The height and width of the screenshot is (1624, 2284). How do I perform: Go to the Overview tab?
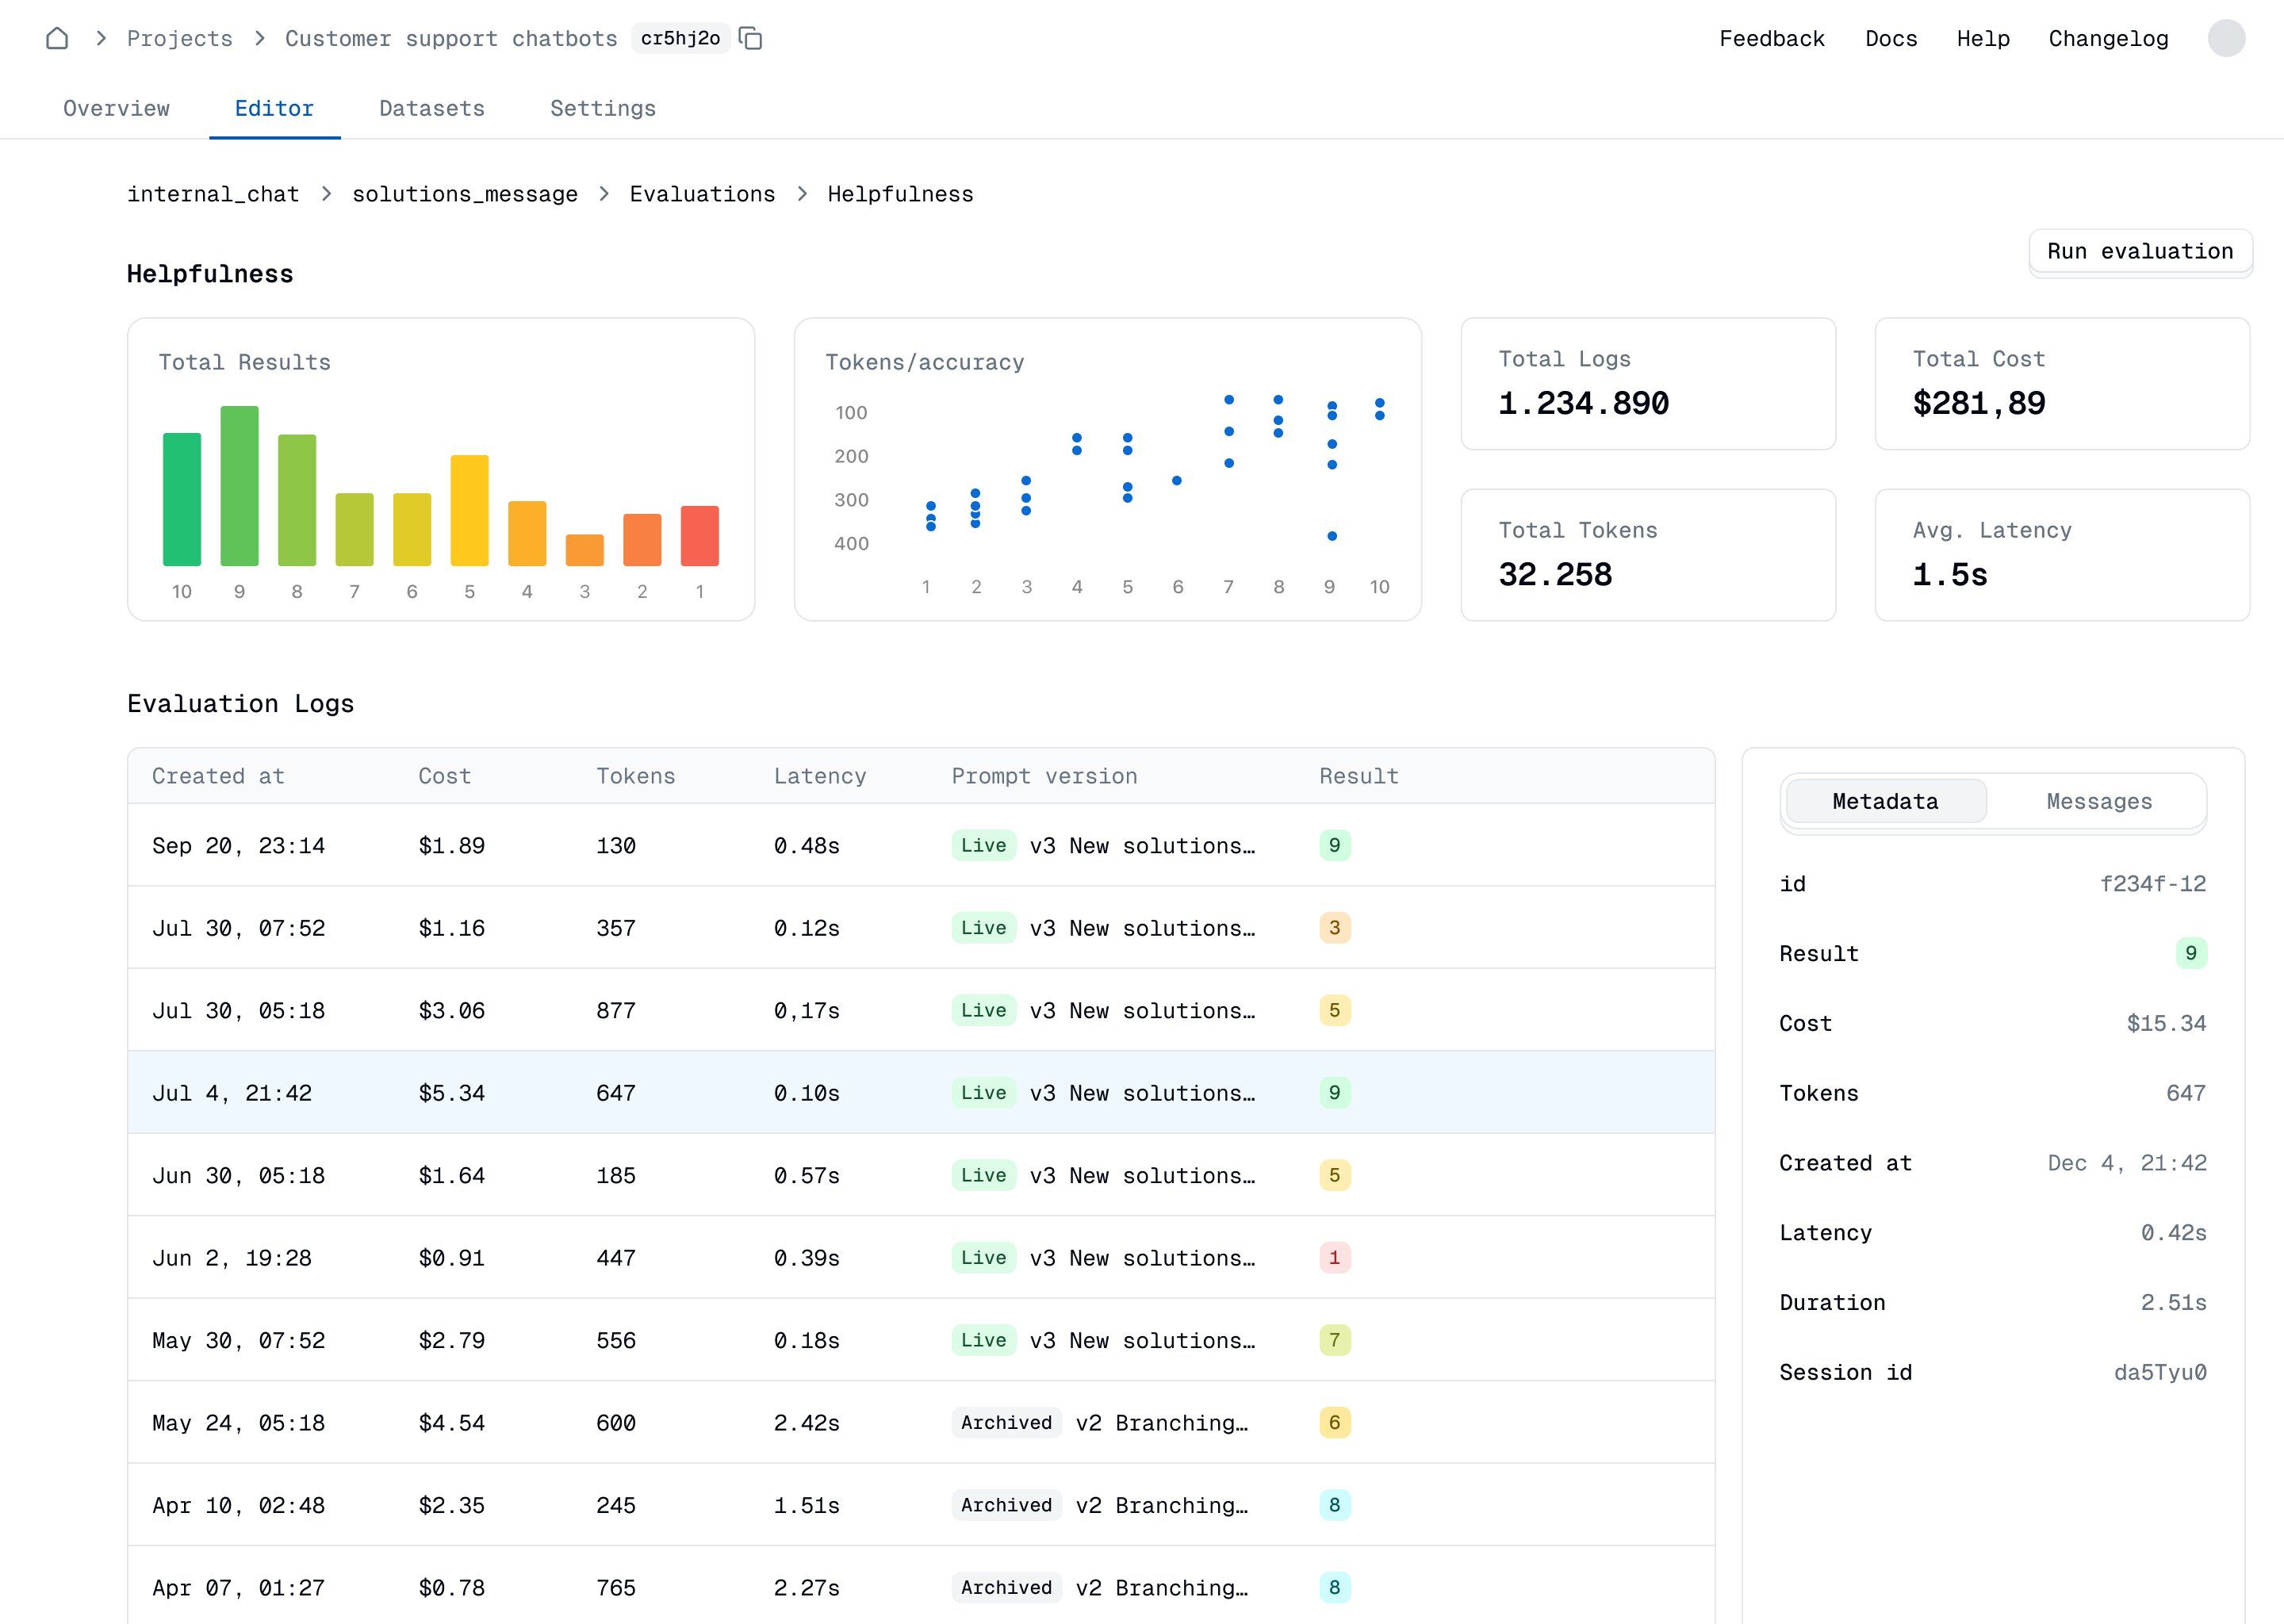(x=116, y=108)
